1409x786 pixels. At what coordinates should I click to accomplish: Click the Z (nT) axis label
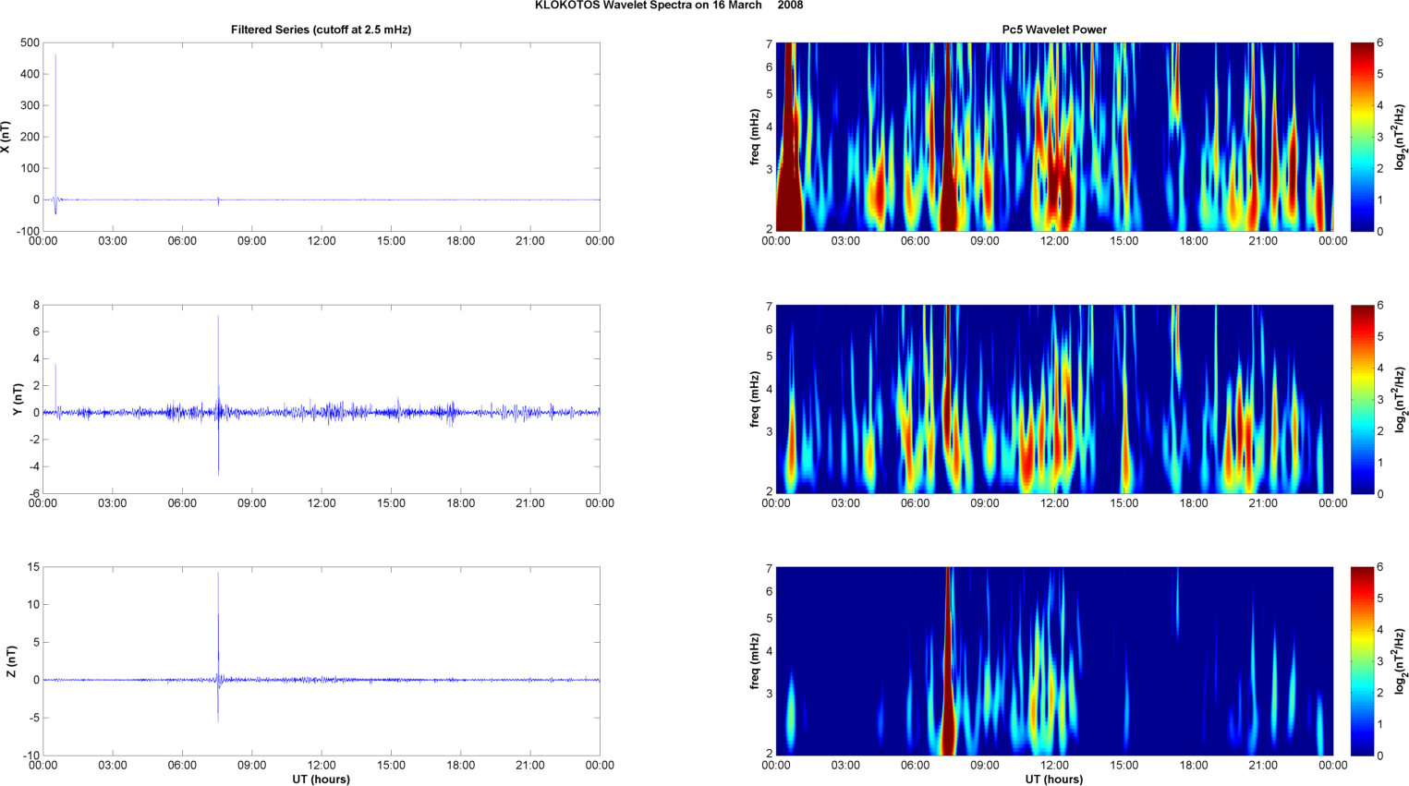pos(12,661)
